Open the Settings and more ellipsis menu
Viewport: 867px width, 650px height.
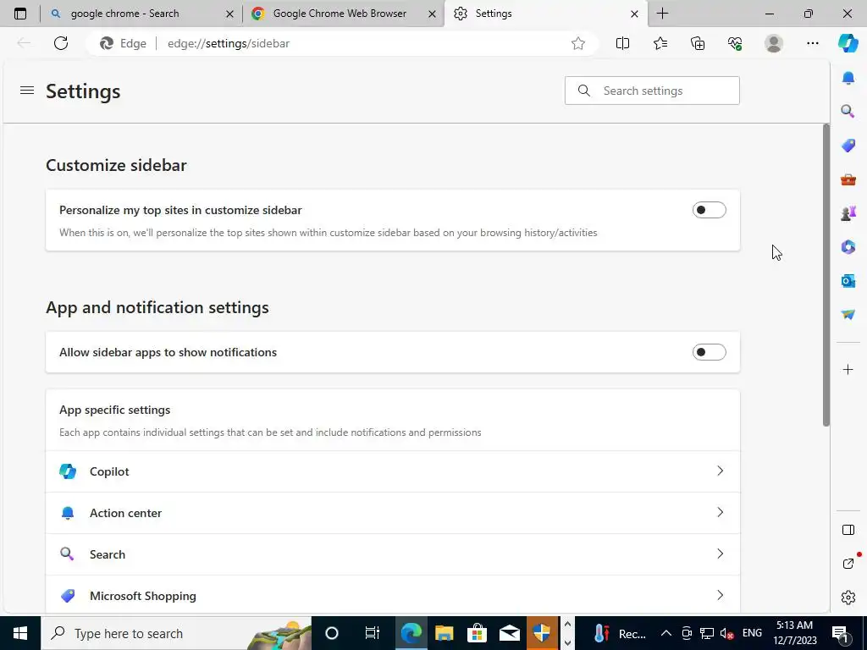(812, 43)
